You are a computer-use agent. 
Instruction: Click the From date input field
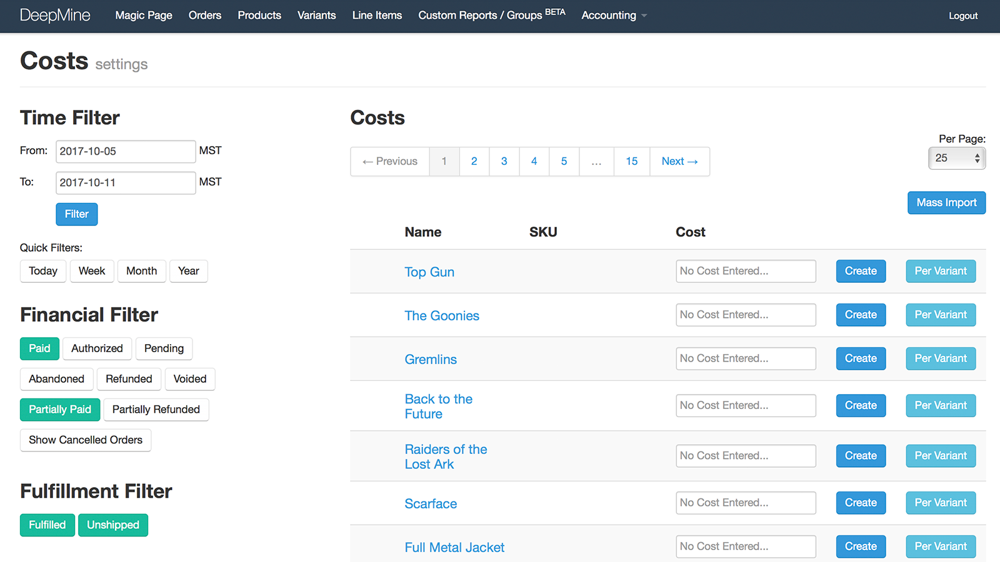pyautogui.click(x=125, y=151)
